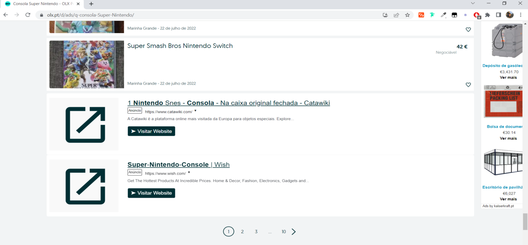Open Super-Nintendo-Console Wish ad title
528x245 pixels.
[x=178, y=165]
